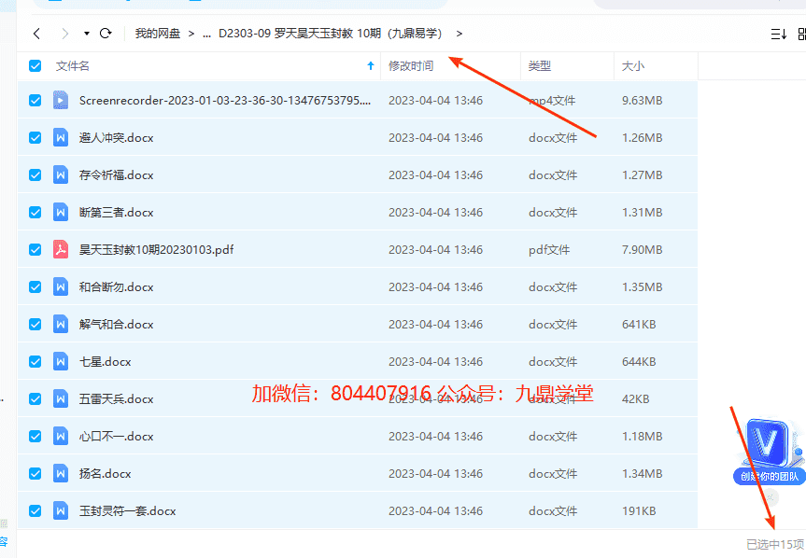Sort by 修改时间 column header
Viewport: 806px width, 558px height.
(x=411, y=66)
